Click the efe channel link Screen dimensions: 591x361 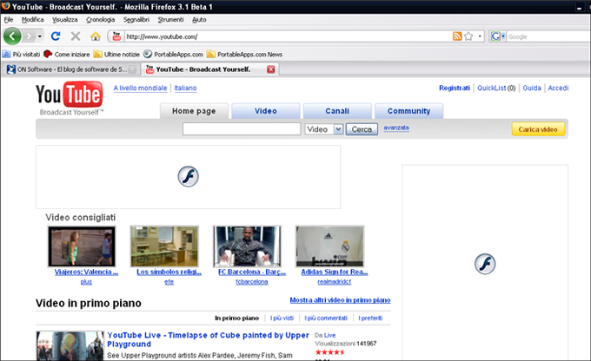pyautogui.click(x=169, y=281)
